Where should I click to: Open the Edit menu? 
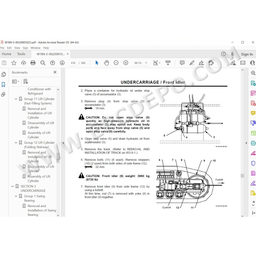[9, 48]
